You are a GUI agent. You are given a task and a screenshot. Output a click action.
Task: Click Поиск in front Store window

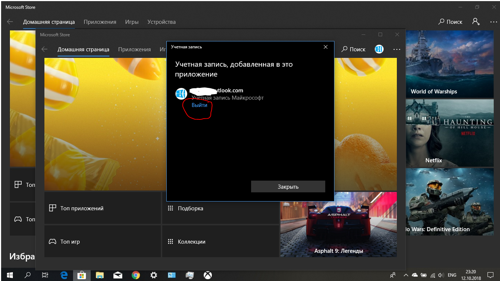tap(354, 49)
